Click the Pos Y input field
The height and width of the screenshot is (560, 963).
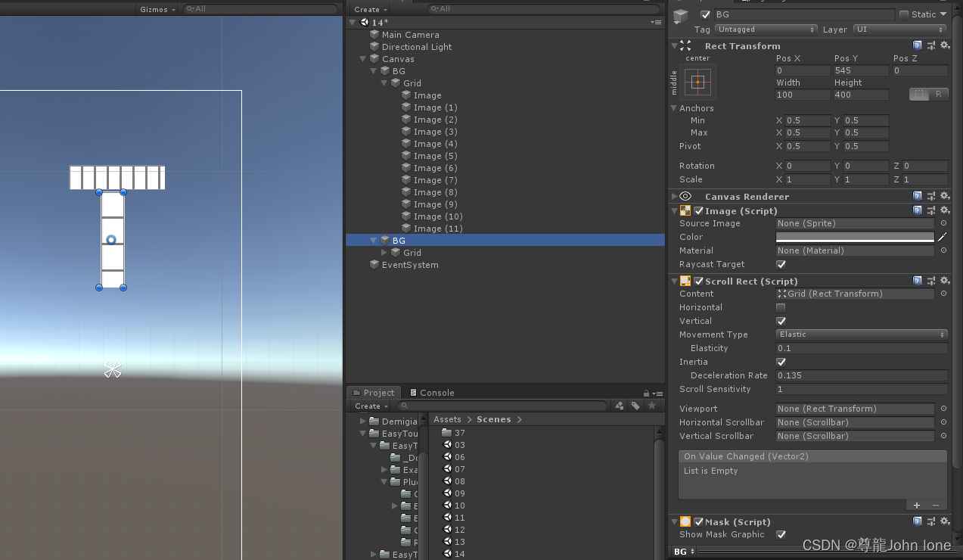click(861, 70)
